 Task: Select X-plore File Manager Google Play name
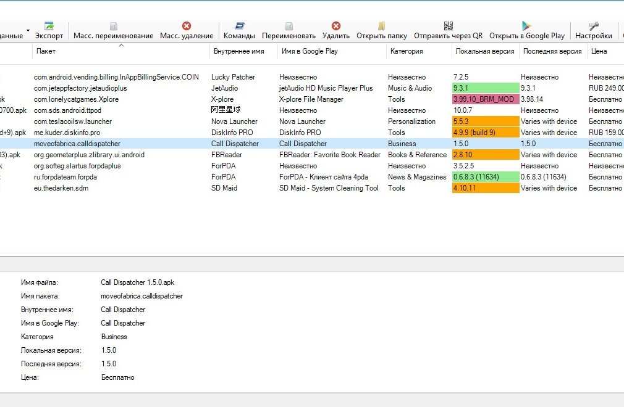point(311,99)
